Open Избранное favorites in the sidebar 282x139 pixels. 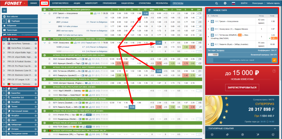tap(20, 25)
